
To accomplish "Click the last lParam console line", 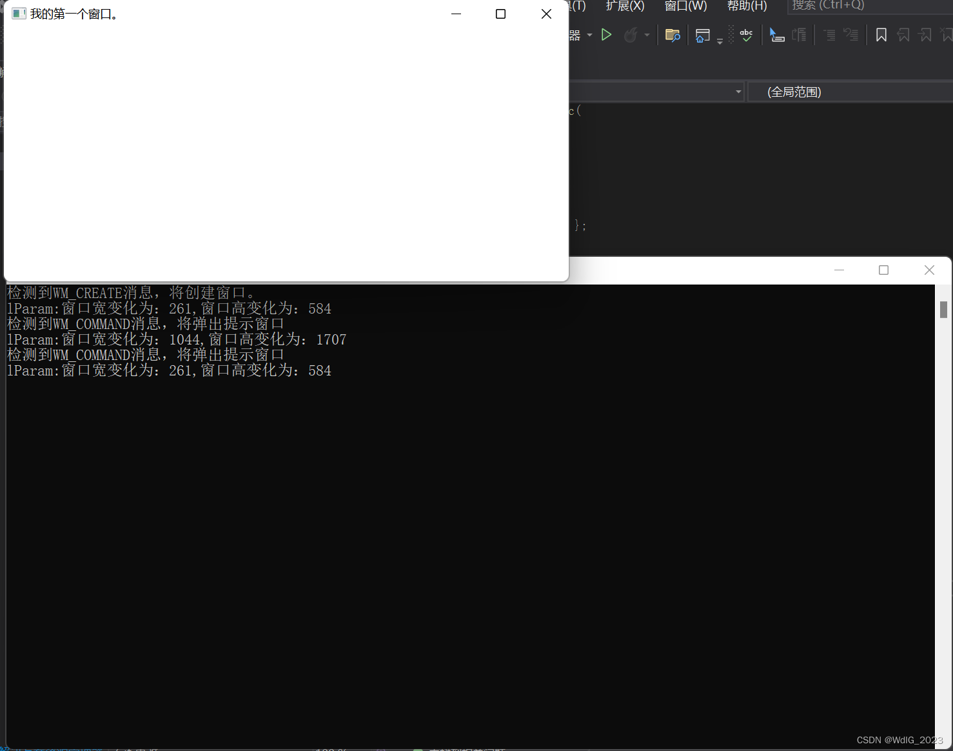I will coord(169,370).
